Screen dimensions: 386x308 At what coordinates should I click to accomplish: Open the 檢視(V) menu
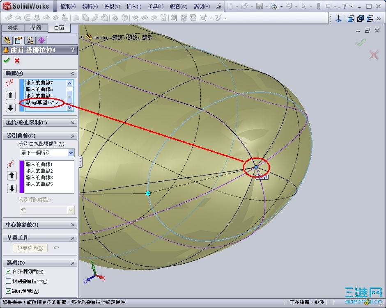pyautogui.click(x=112, y=7)
